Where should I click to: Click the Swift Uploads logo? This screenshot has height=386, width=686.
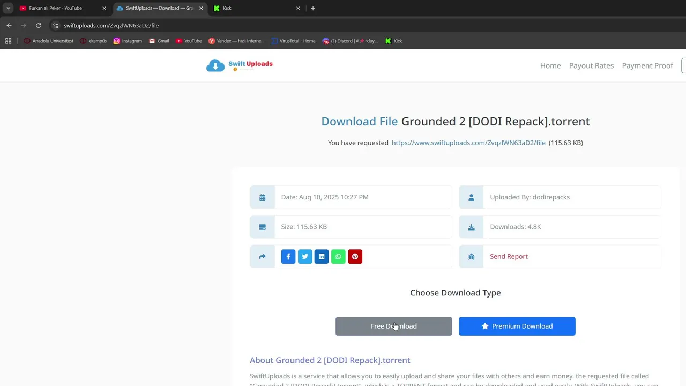240,65
